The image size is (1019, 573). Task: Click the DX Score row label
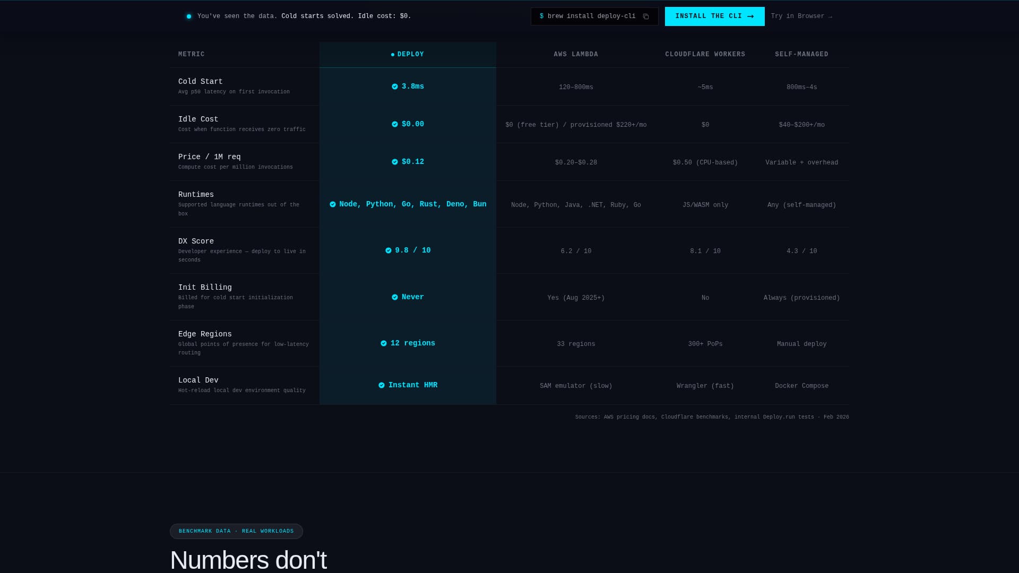point(196,241)
